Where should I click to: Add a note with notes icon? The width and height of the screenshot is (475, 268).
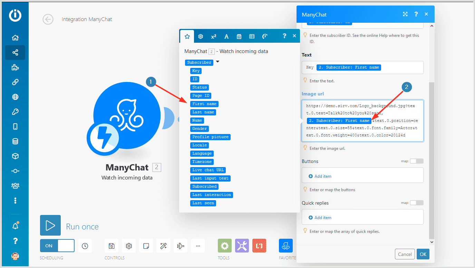pos(146,246)
